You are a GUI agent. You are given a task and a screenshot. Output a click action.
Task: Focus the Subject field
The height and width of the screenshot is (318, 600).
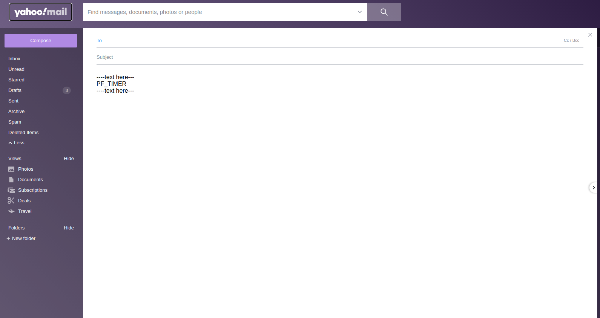340,57
